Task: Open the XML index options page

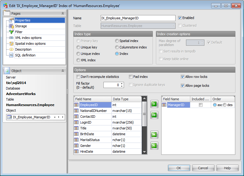Action: (x=28, y=38)
